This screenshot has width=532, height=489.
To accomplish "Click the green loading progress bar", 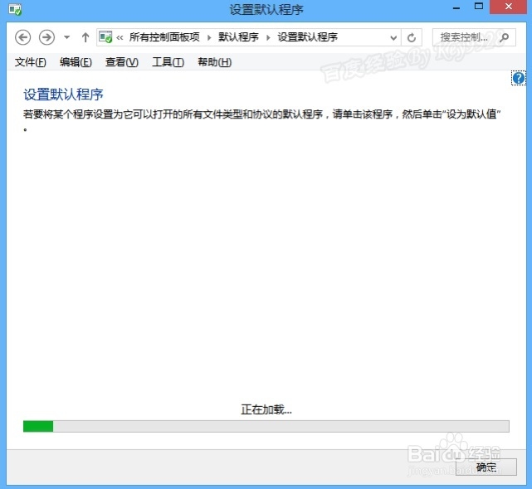I will [x=266, y=426].
